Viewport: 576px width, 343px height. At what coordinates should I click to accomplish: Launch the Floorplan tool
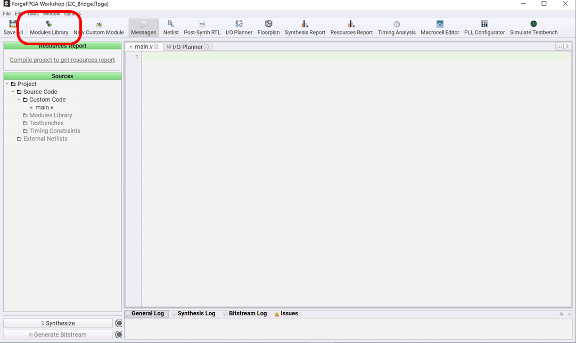click(268, 28)
